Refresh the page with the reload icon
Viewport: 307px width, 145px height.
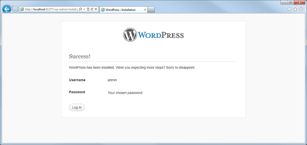(92, 9)
